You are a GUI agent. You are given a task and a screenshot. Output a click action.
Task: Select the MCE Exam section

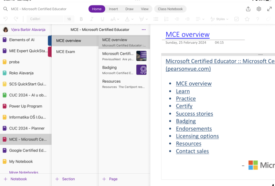[x=75, y=52]
